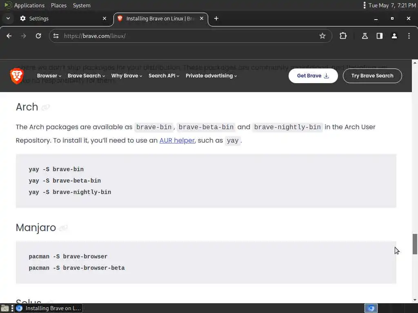Expand the Private advertising nav menu
This screenshot has height=313, width=418.
[211, 76]
